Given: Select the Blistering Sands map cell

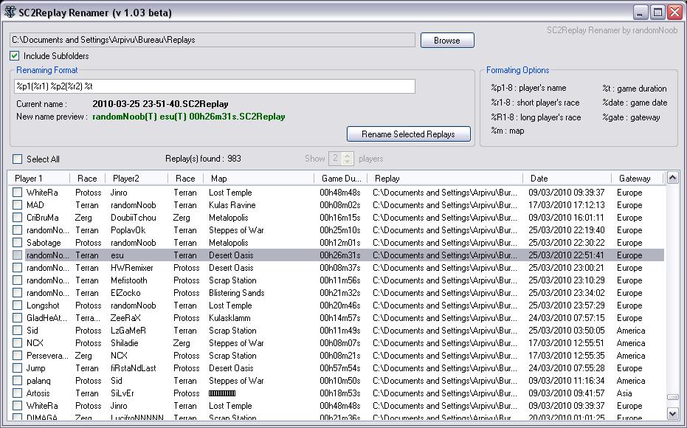Looking at the screenshot, I should [x=237, y=293].
